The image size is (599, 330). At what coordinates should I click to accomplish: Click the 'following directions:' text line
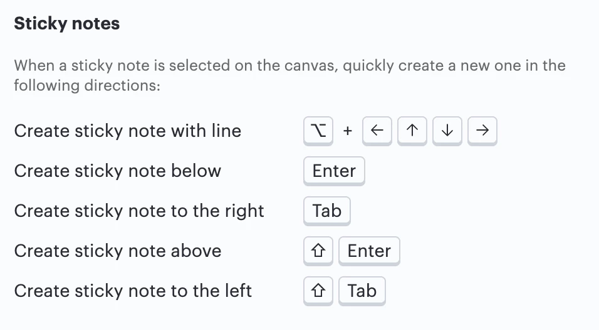87,84
